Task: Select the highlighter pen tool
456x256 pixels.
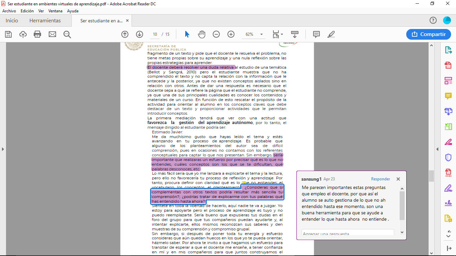Action: (331, 34)
